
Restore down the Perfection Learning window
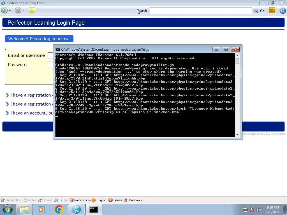pos(273,3)
